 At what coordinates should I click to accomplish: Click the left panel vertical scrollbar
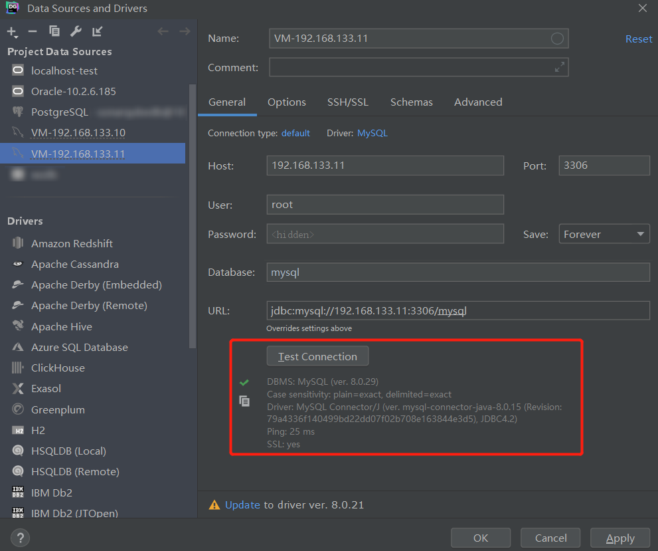click(193, 216)
